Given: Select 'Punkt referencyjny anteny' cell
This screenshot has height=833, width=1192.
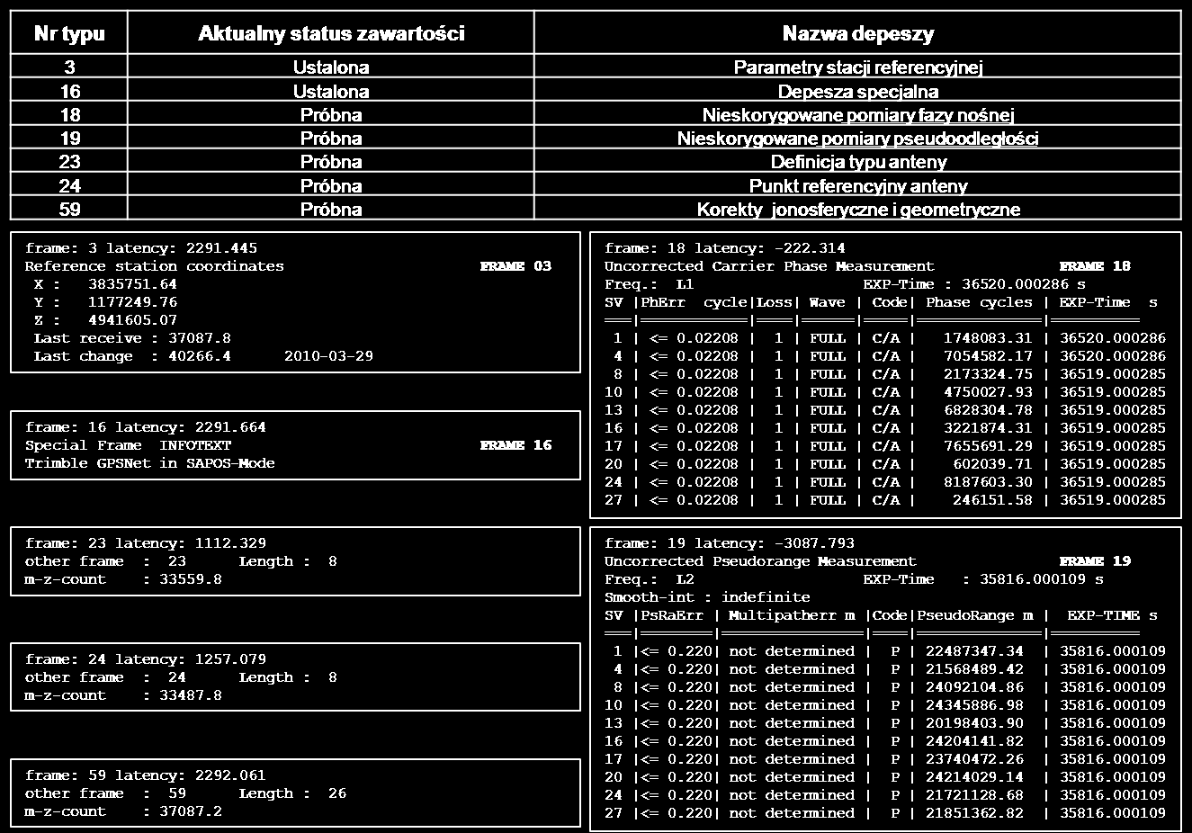Looking at the screenshot, I should [858, 185].
